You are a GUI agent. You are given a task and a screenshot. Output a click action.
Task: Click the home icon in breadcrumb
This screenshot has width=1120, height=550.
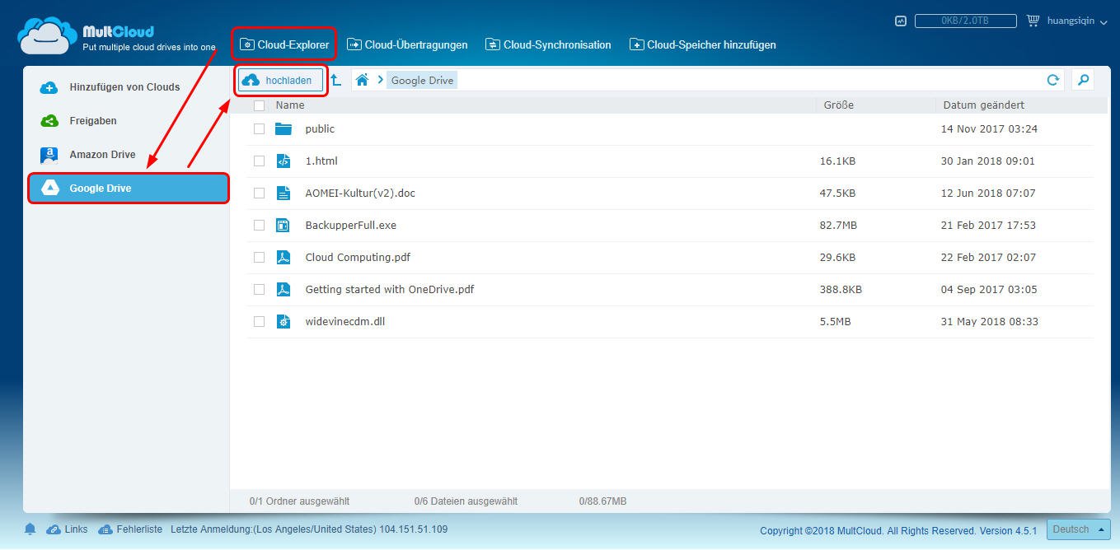[362, 80]
